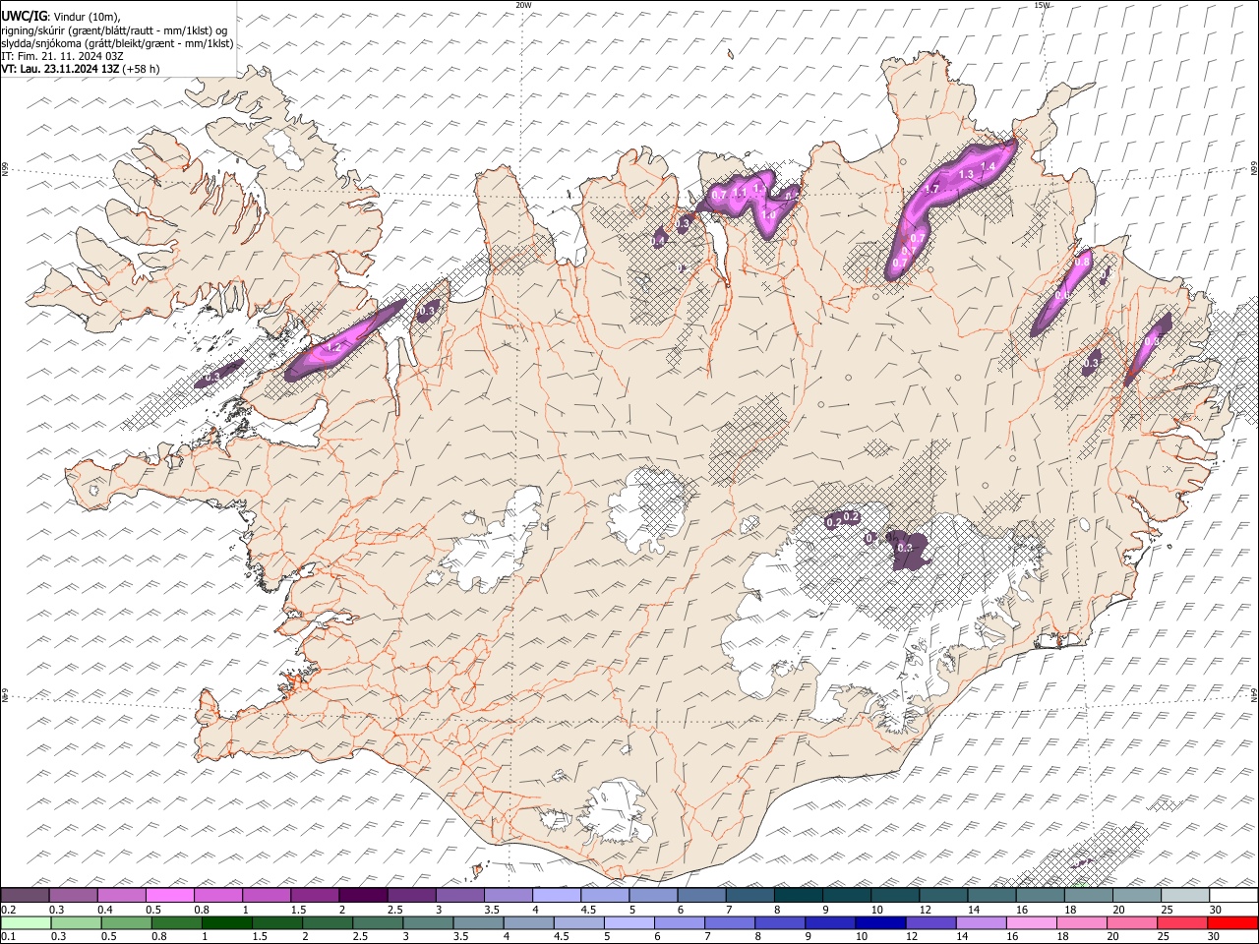Click the 'VT: Lau. 23.11.2024 13Z (+58 h)' line
The height and width of the screenshot is (944, 1259).
tap(81, 69)
